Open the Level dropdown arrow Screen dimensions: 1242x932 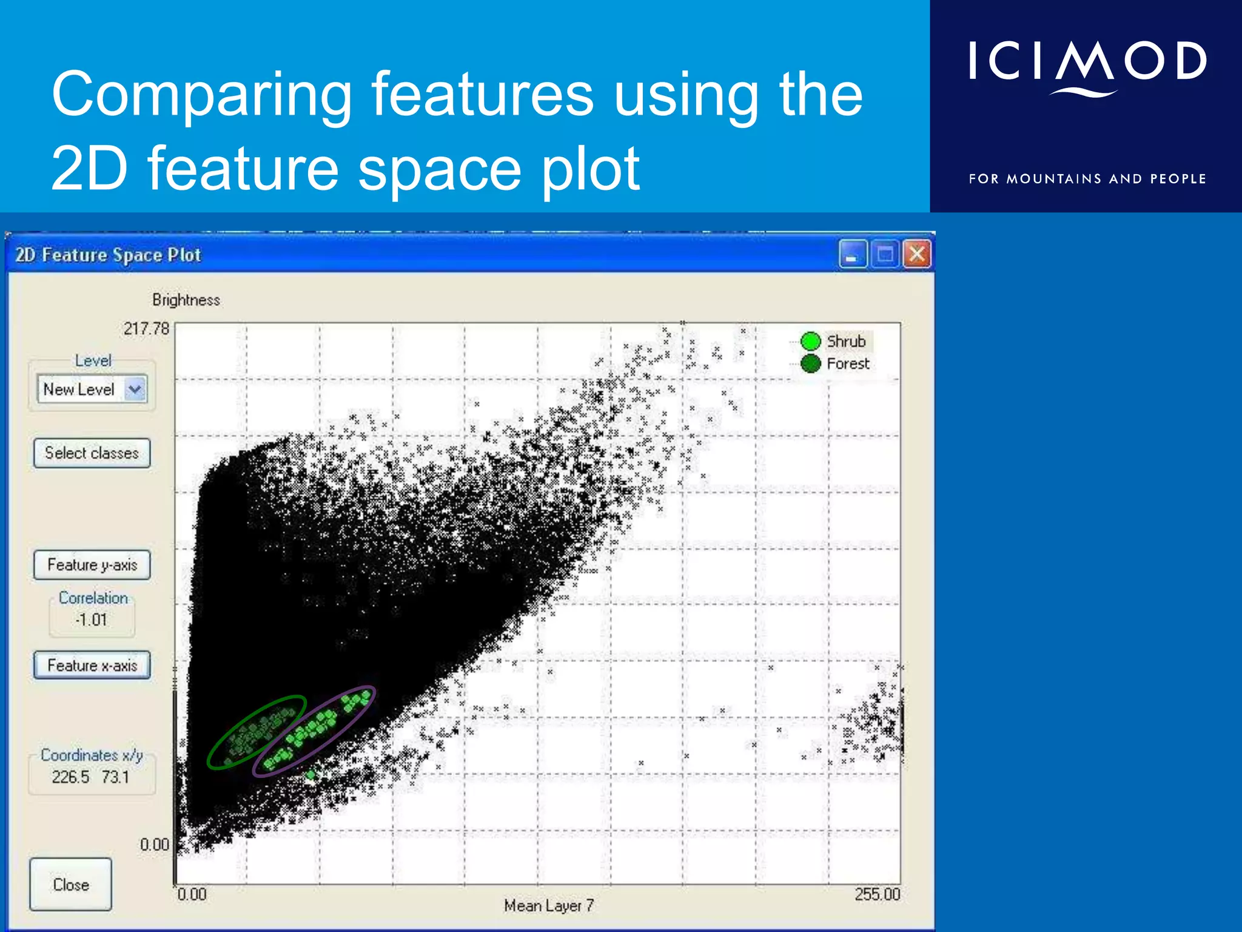coord(135,389)
